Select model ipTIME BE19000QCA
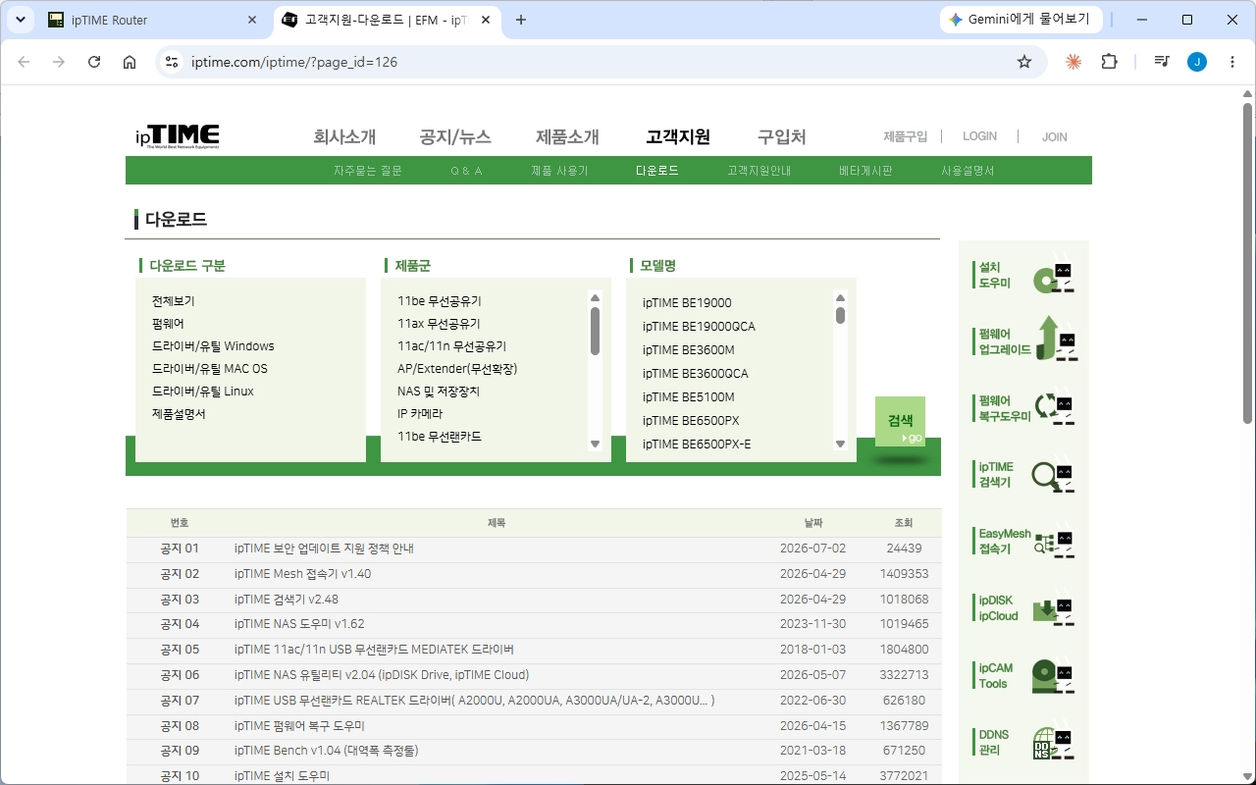 [699, 327]
